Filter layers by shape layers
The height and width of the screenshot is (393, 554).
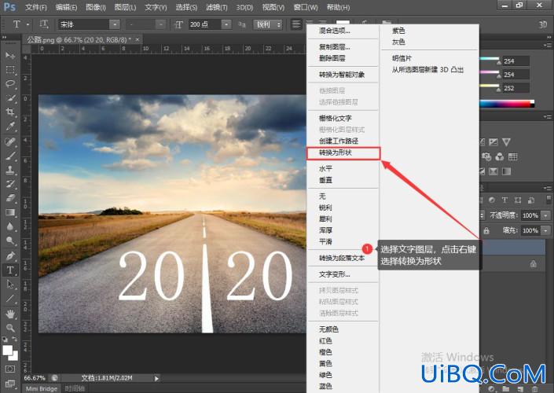click(518, 200)
